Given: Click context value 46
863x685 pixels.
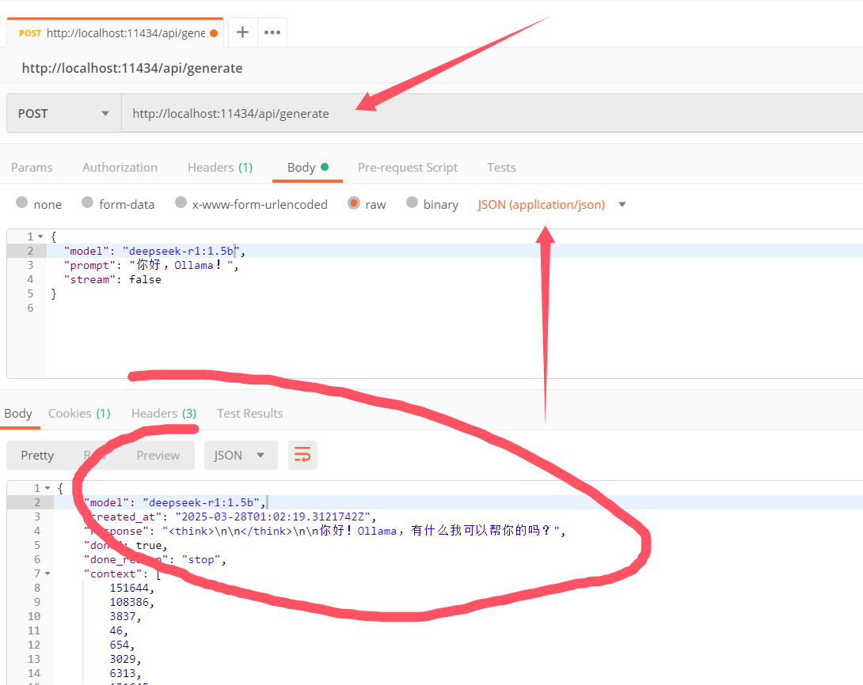Looking at the screenshot, I should (116, 630).
